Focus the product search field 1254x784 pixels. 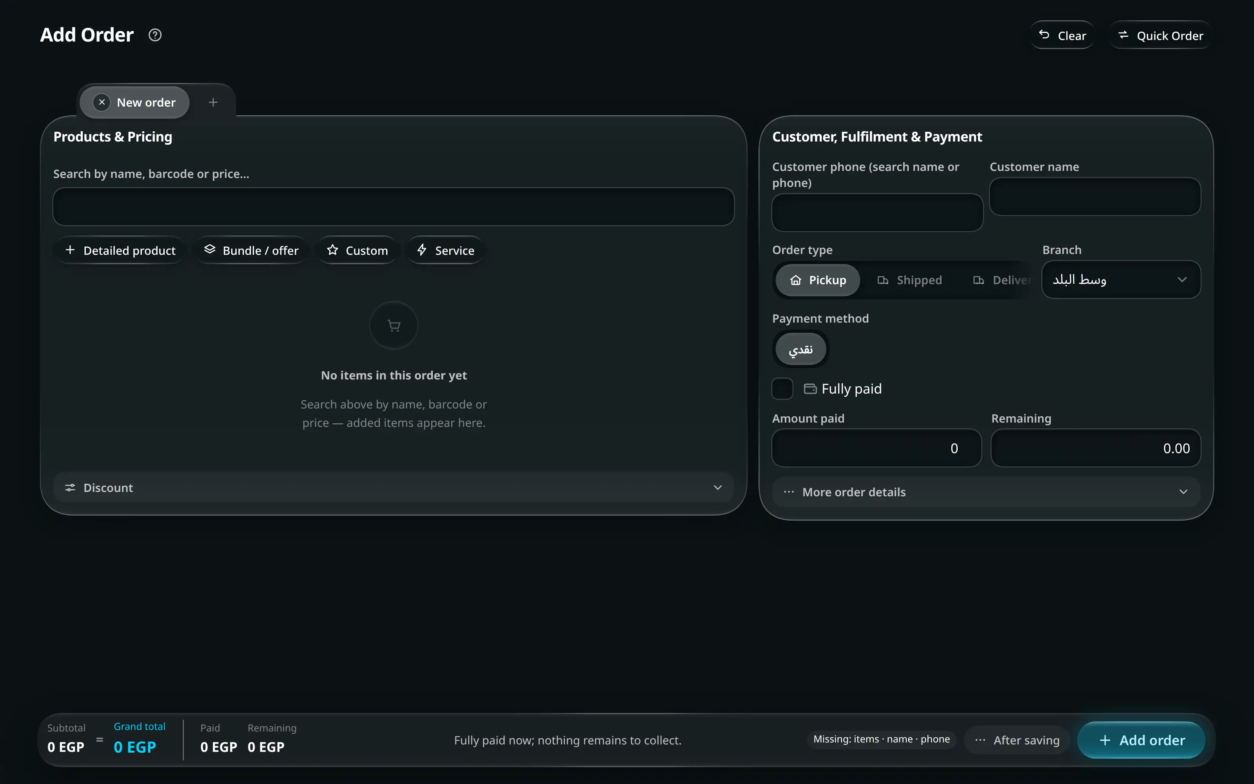click(394, 206)
